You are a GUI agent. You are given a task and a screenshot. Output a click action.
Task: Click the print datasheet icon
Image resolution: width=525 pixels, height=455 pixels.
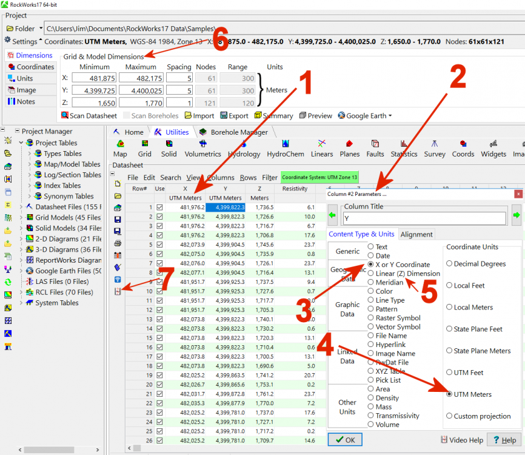tap(118, 243)
